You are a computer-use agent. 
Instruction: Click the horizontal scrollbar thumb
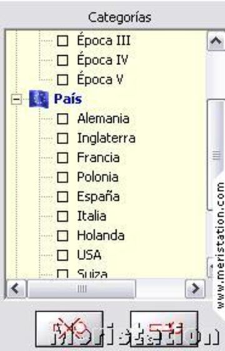(81, 288)
